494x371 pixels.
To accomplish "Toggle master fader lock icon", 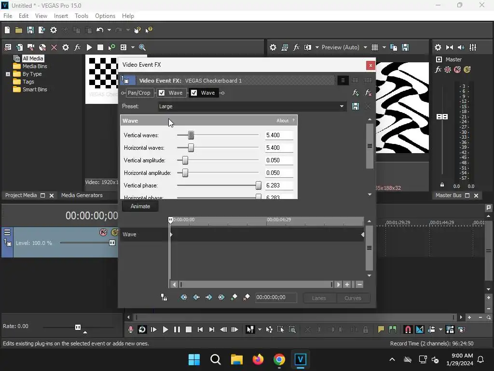I will tap(442, 185).
